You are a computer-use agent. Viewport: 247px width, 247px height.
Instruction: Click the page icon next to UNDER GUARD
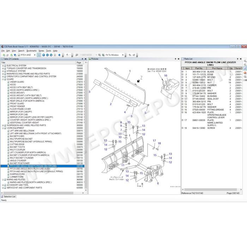point(8,82)
